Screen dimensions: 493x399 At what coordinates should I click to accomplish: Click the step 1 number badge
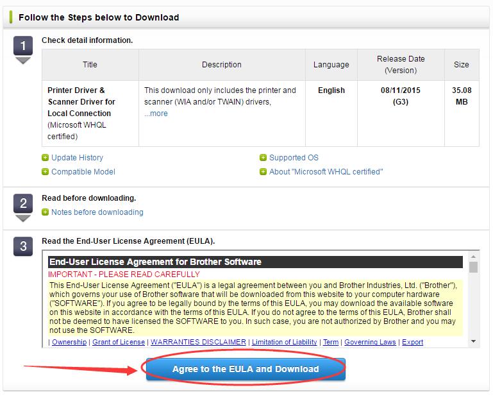[23, 46]
